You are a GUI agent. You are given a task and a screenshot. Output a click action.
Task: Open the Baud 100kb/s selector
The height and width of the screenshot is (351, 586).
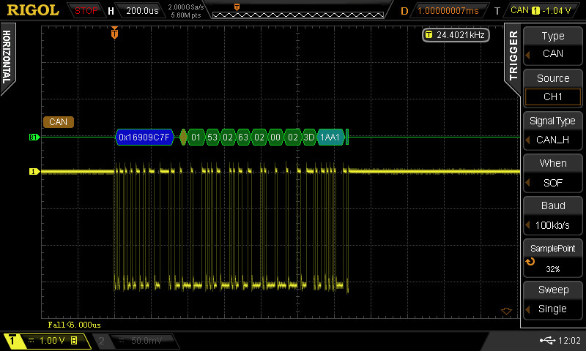pos(553,215)
